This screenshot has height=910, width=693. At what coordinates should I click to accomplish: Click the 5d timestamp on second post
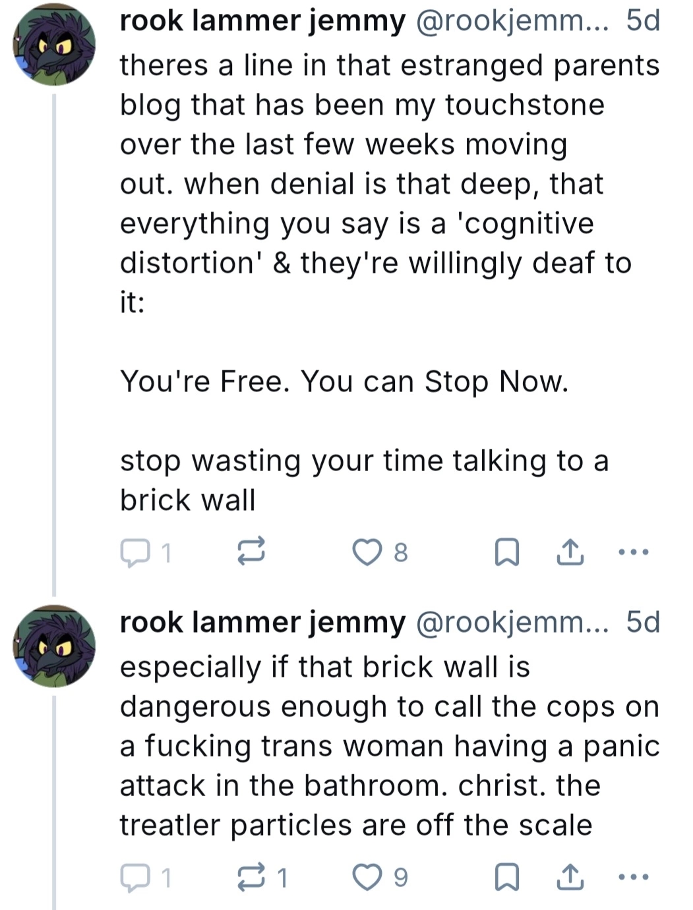pos(643,623)
